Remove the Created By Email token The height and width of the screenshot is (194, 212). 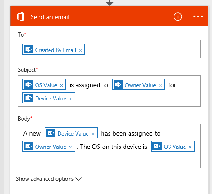pos(80,50)
